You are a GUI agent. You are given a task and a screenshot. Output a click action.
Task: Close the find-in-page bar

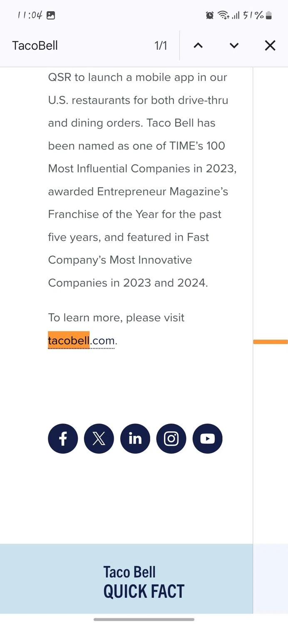[x=270, y=45]
